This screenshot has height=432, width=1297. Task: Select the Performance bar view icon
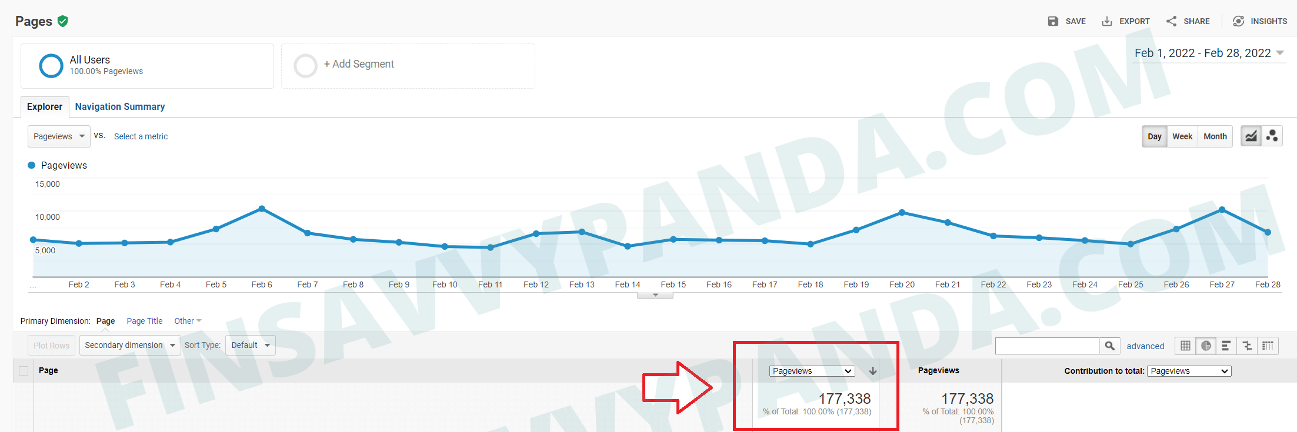[1226, 346]
